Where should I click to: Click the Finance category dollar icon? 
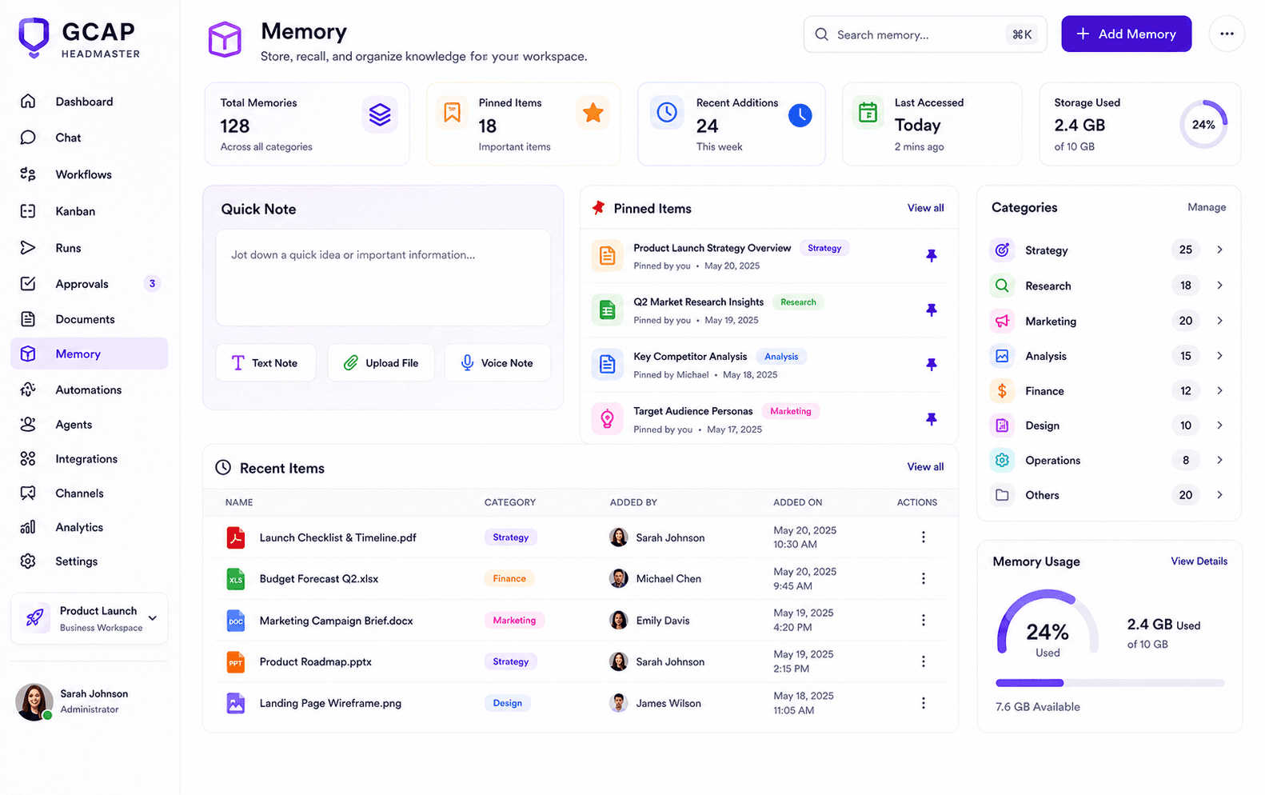coord(1002,391)
